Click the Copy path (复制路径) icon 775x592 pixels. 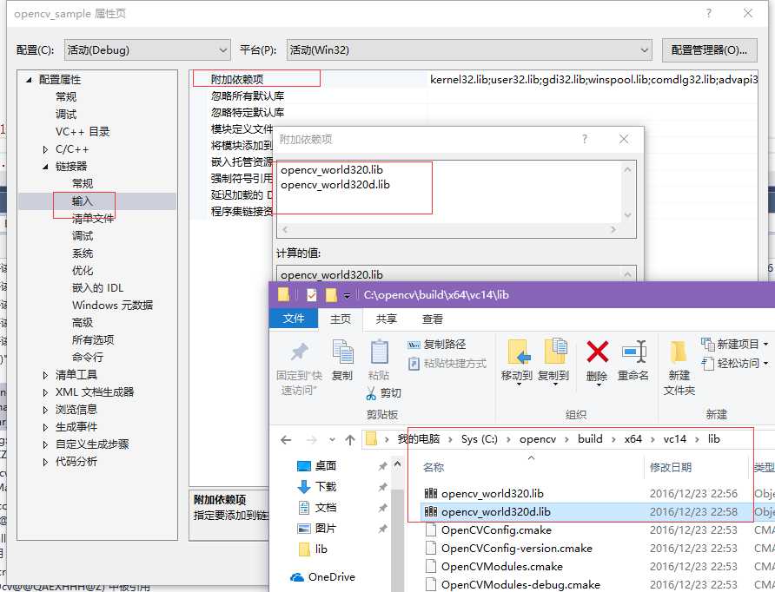414,345
